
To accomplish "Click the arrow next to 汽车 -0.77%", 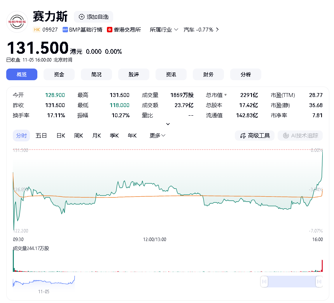I will click(217, 30).
